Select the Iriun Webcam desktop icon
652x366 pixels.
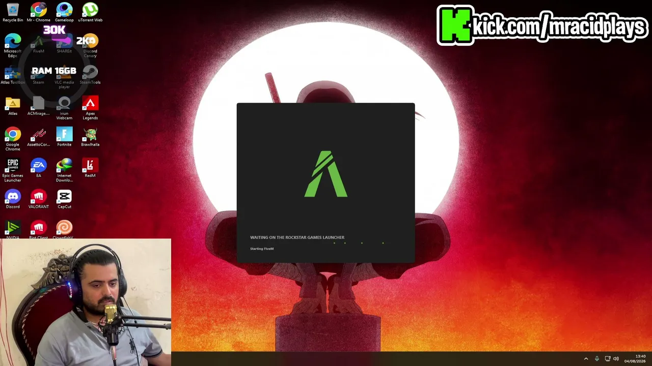(64, 108)
